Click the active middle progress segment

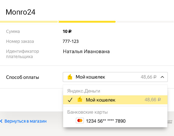(87, 22)
